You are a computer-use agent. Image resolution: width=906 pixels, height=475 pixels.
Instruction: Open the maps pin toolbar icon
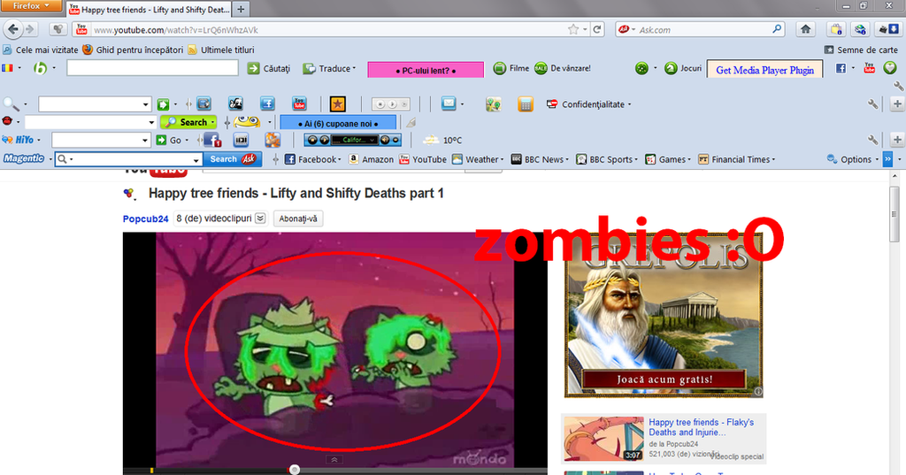pos(493,104)
